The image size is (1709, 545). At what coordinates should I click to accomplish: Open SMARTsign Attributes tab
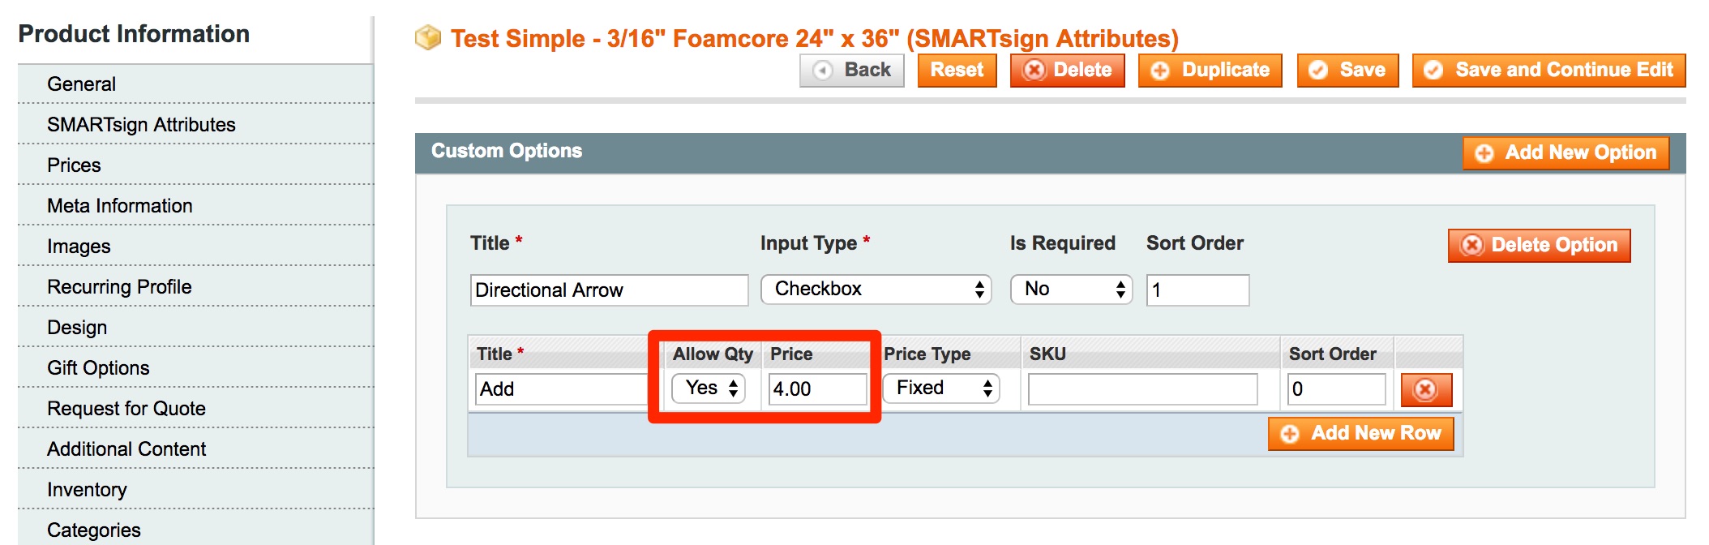(x=195, y=125)
